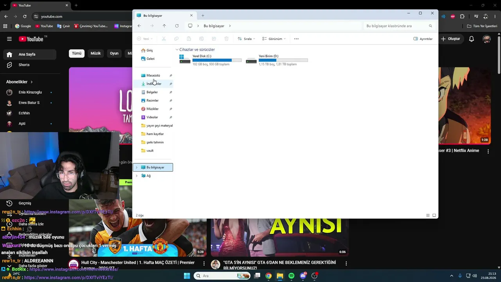Open options for GTA 5'in Aynısı video

click(346, 263)
